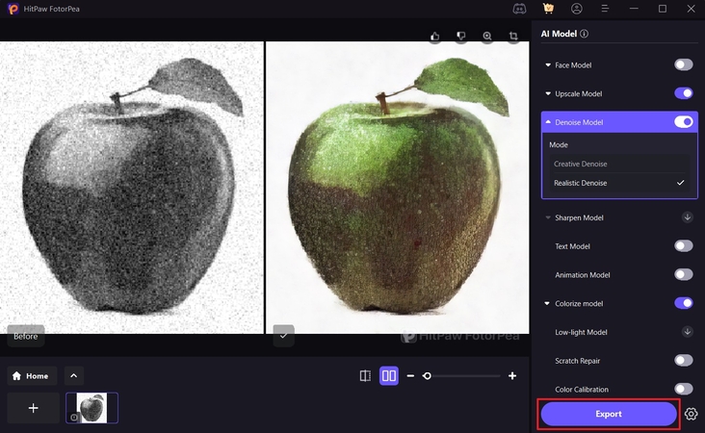Turn off the Denoise Model switch
The height and width of the screenshot is (433, 705).
tap(684, 122)
